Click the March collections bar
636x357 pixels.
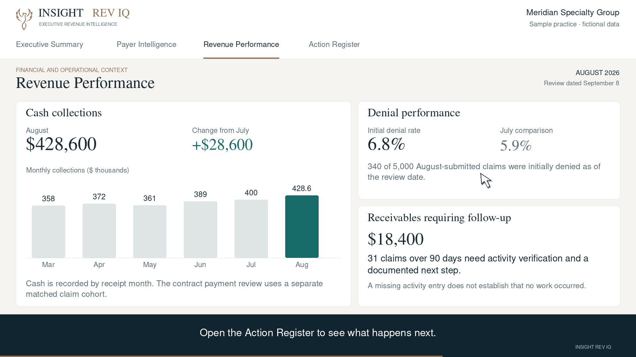pyautogui.click(x=48, y=232)
